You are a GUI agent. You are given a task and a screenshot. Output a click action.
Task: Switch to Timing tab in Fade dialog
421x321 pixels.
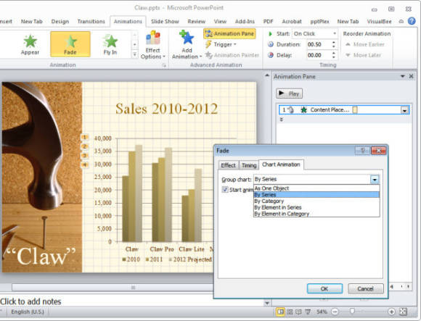(x=249, y=165)
